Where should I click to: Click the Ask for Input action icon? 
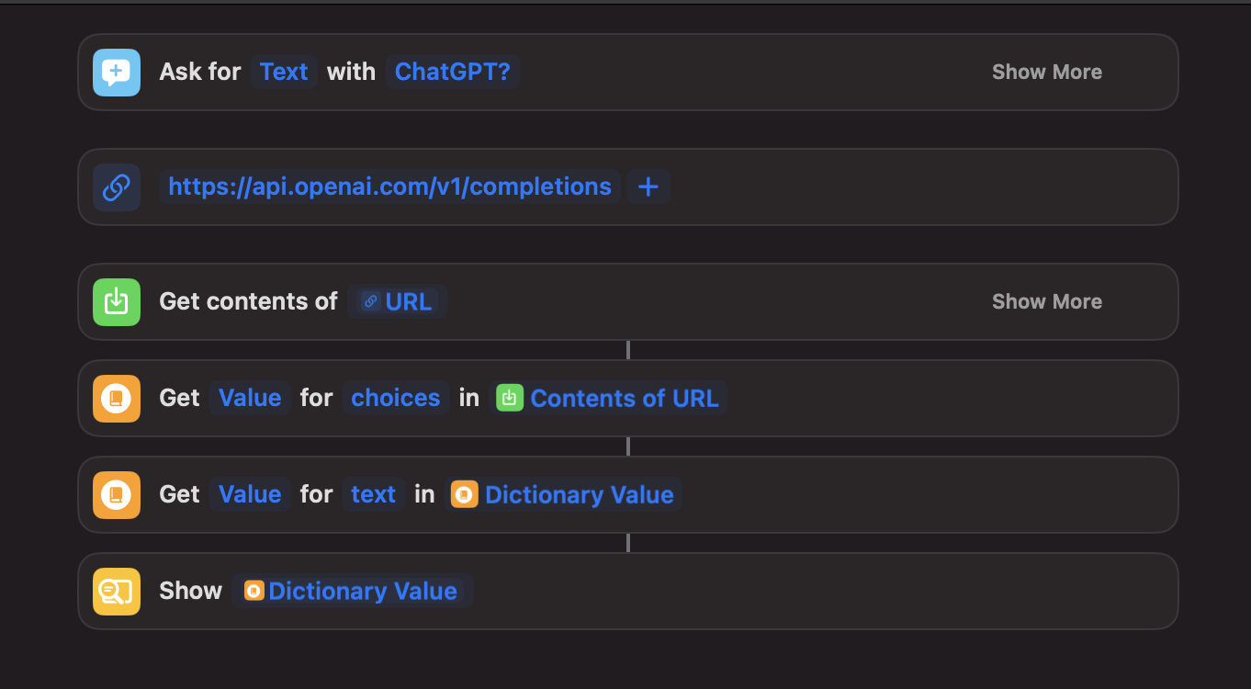[117, 73]
